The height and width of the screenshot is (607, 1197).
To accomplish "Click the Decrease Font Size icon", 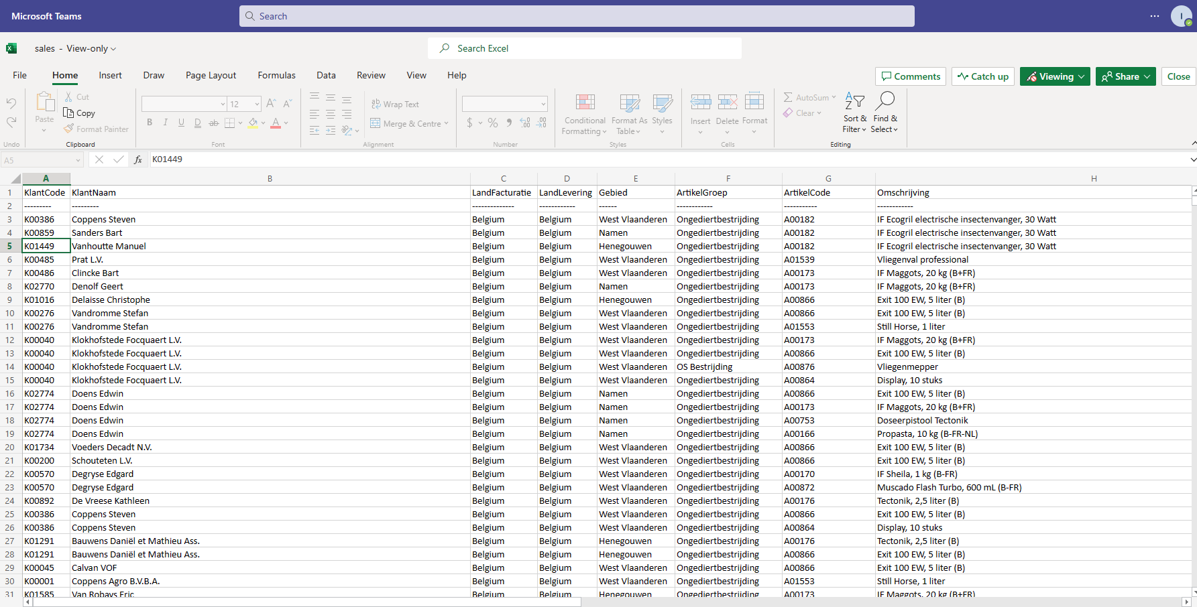I will (287, 104).
